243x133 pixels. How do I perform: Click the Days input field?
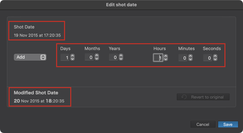[x=65, y=57]
